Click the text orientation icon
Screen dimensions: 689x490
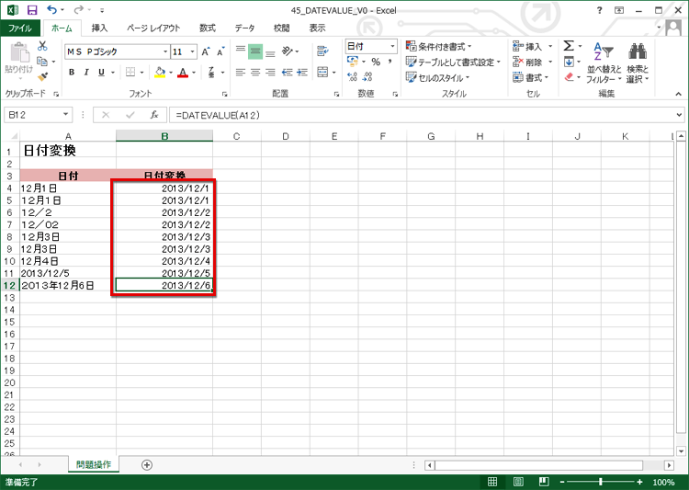point(288,51)
